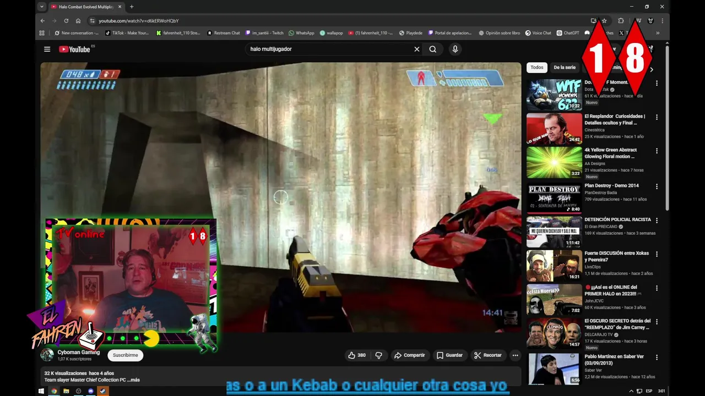Select the De la serie chip
Screen dimensions: 705x396
coord(565,68)
